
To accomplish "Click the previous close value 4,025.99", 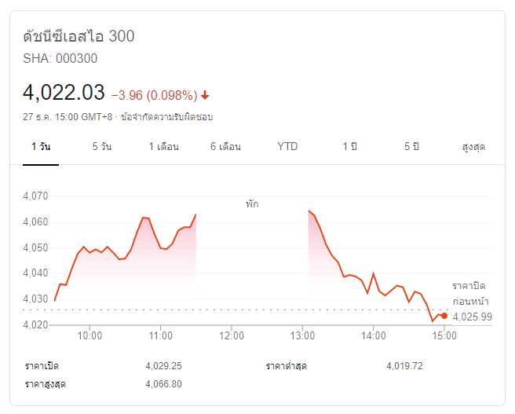I will 473,317.
